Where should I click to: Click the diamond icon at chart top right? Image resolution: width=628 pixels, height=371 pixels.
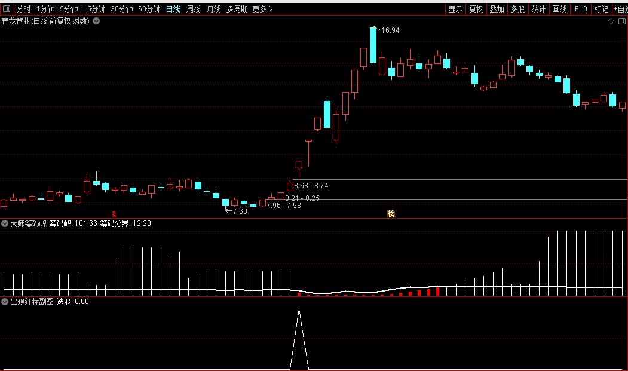click(611, 22)
